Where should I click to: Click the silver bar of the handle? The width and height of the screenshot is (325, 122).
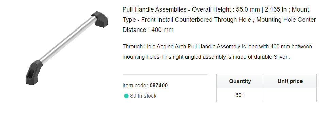click(x=68, y=40)
